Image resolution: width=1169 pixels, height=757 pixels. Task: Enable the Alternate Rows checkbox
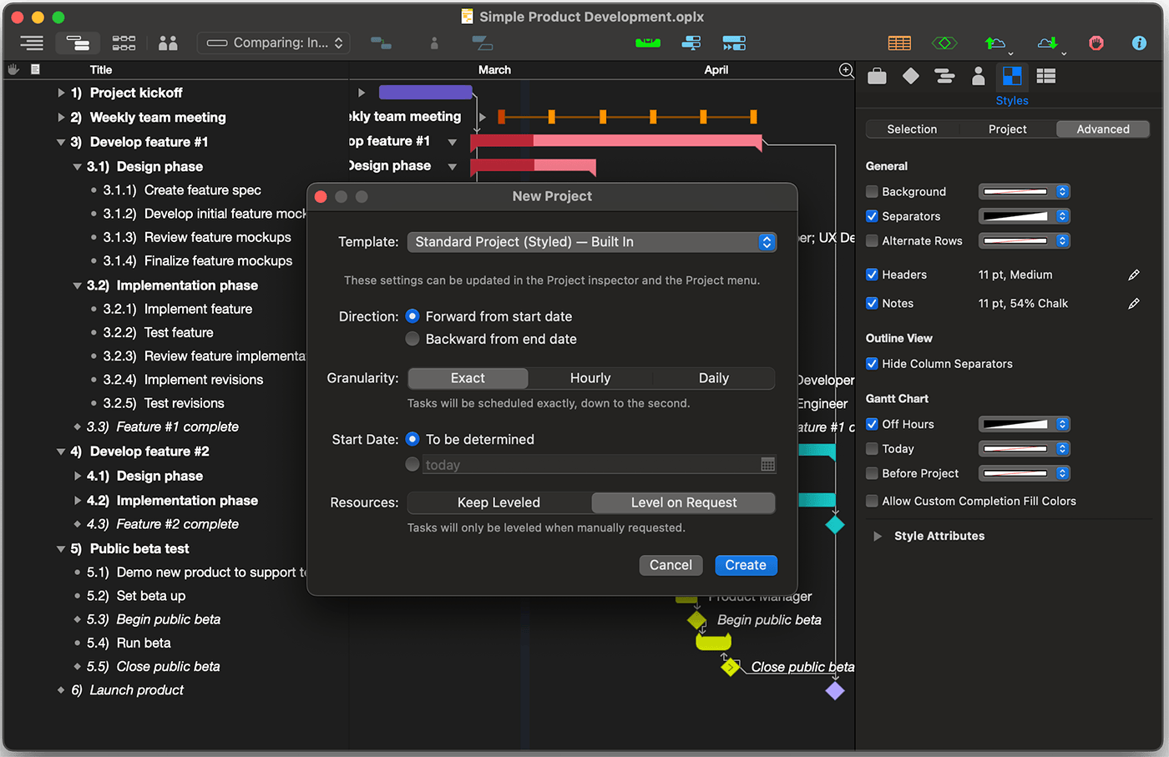click(x=872, y=241)
